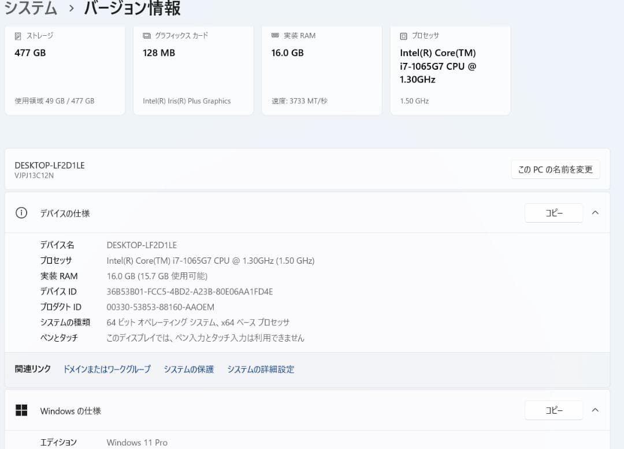Click 速度: 3733 MT/秒 text
The image size is (624, 449).
[299, 101]
